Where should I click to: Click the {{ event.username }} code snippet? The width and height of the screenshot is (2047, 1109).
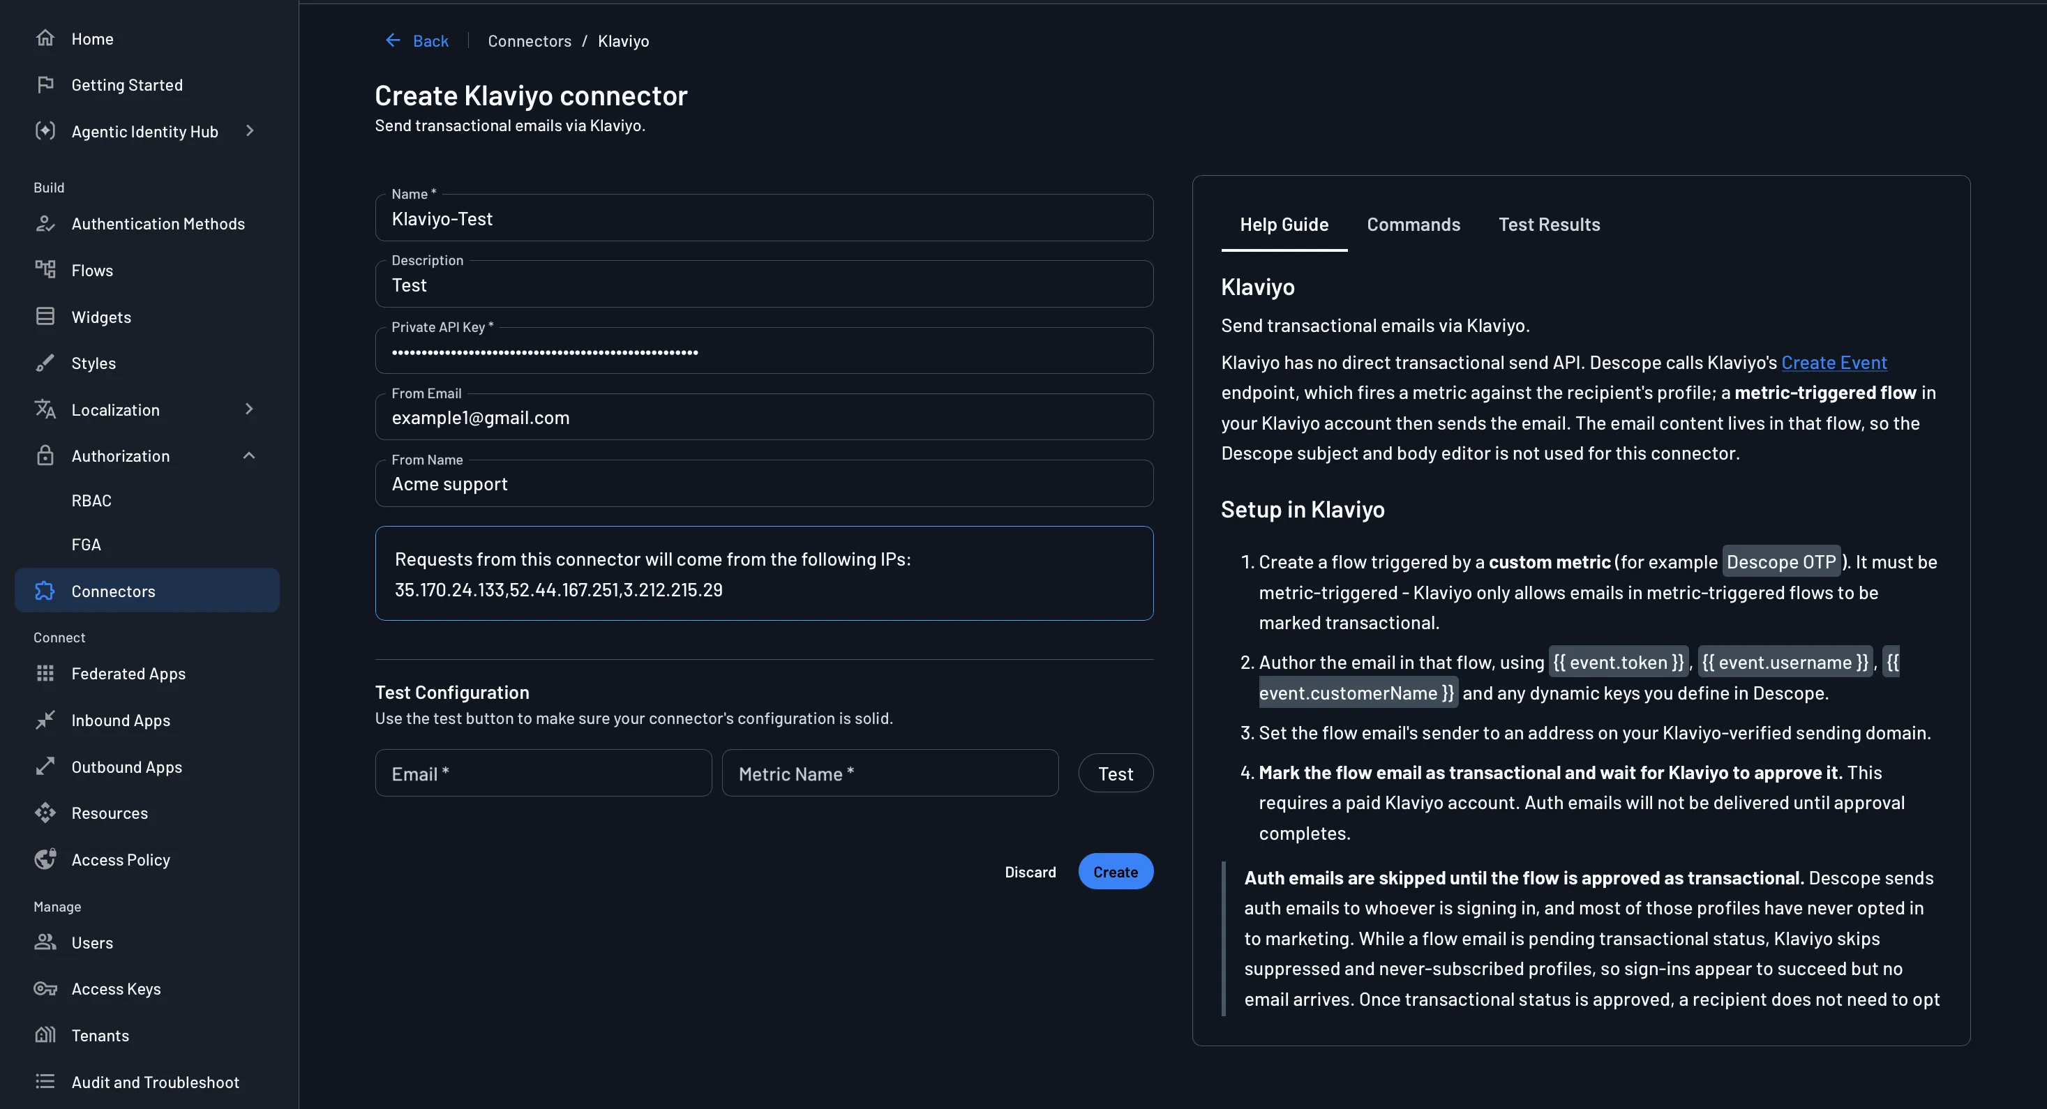pos(1785,662)
